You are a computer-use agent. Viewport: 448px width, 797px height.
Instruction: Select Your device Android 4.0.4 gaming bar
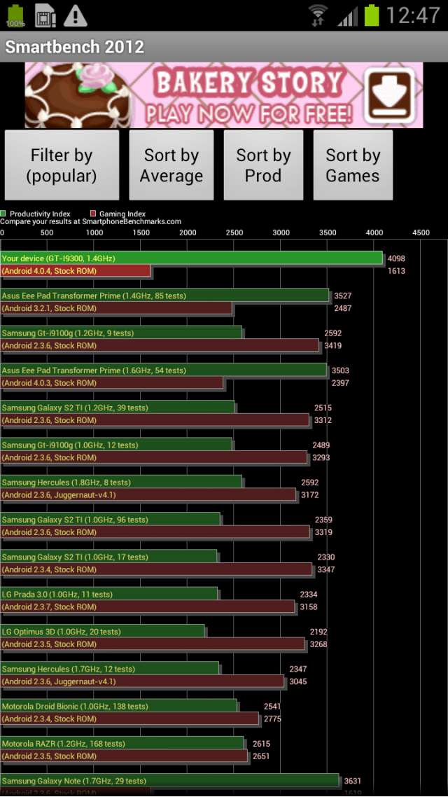75,271
